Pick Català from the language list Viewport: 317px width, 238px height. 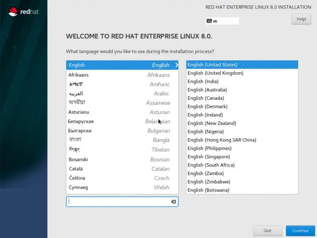(122, 169)
